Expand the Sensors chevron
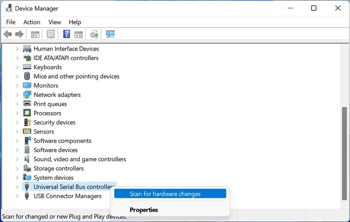 point(17,132)
